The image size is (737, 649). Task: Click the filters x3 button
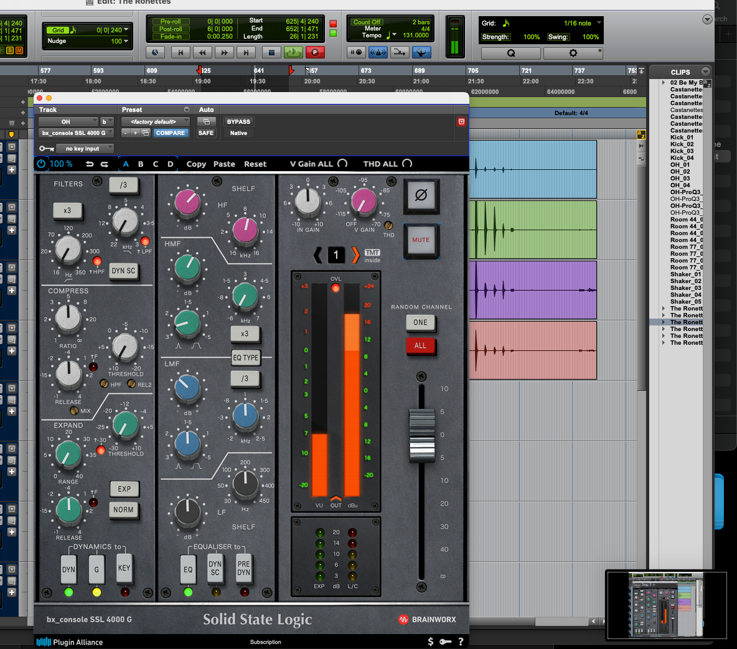67,210
